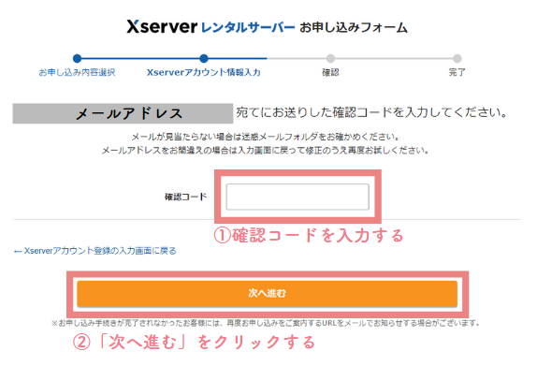Click the お申し込みフォーム heading text
537x366 pixels.
354,27
